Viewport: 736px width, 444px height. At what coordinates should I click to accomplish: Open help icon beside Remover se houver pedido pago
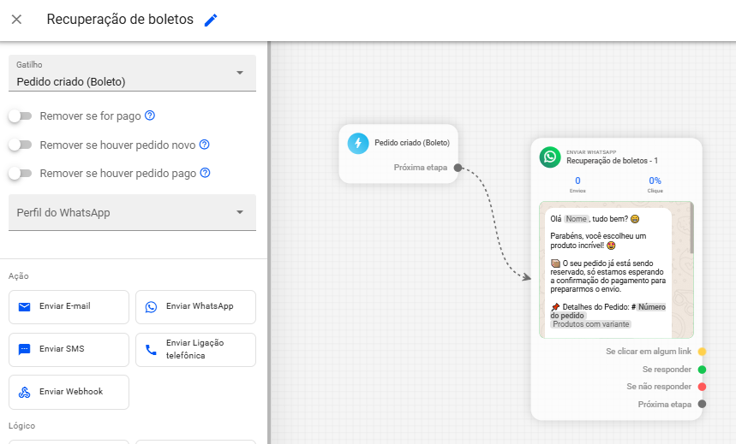[x=206, y=173]
